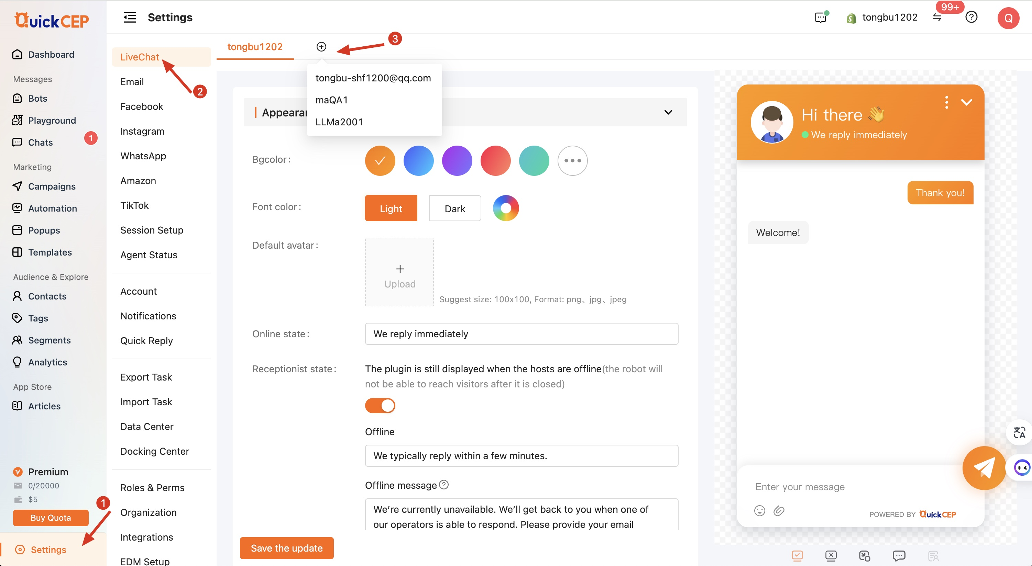Click Save the update button

click(x=287, y=548)
